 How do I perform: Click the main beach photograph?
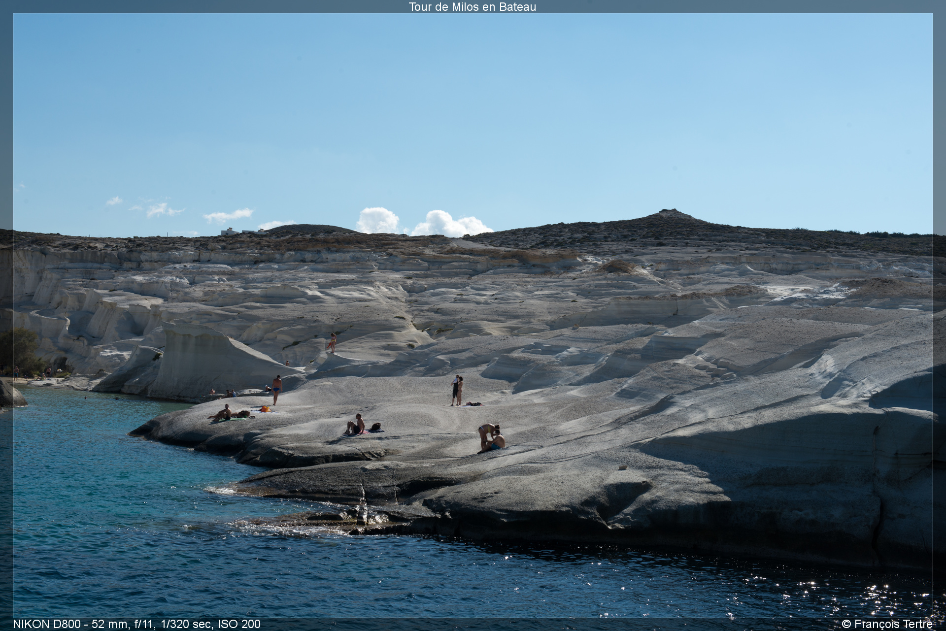(473, 315)
